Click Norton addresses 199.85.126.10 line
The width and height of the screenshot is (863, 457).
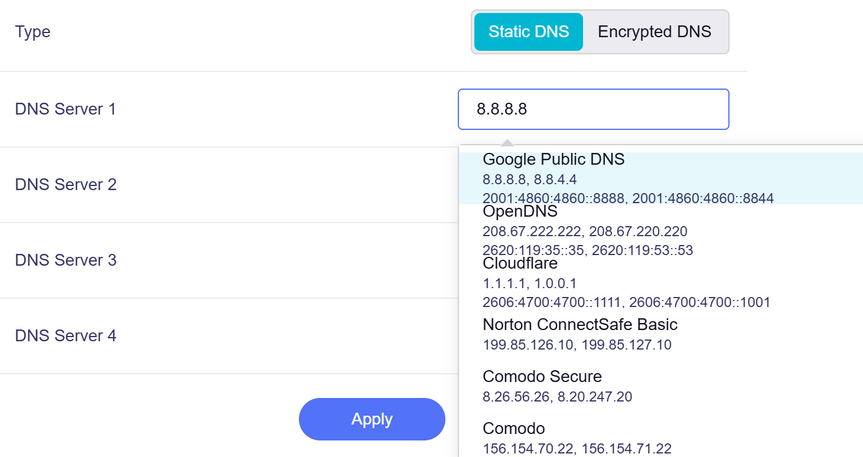[577, 345]
